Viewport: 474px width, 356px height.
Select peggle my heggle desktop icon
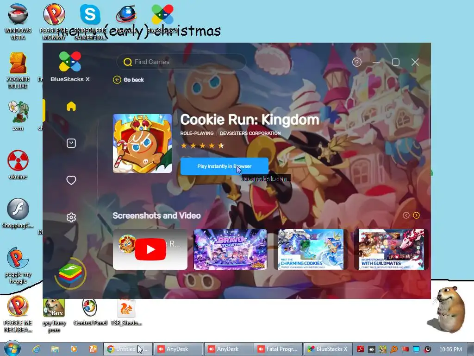coord(18,266)
